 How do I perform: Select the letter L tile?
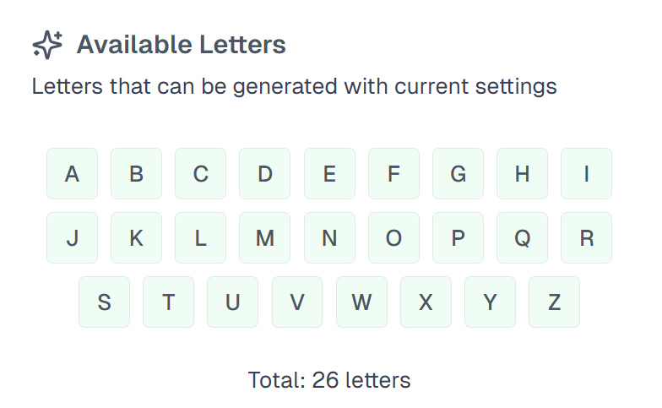[x=200, y=238]
